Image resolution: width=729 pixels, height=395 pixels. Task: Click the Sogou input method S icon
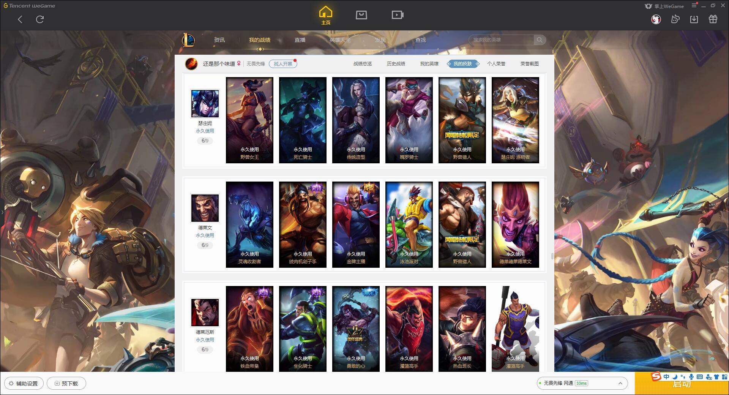(656, 376)
